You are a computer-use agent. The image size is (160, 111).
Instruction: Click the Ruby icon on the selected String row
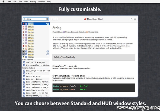pyautogui.click(x=24, y=24)
